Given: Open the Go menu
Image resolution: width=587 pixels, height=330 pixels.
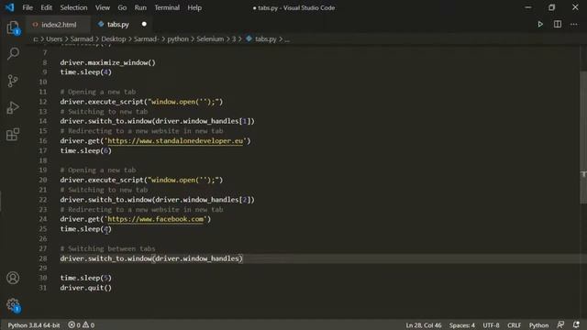Looking at the screenshot, I should pos(122,7).
